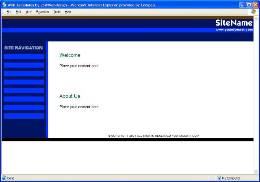Open the File menu

click(9, 12)
